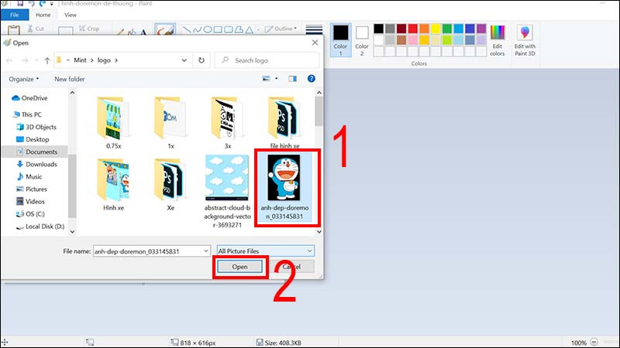The width and height of the screenshot is (620, 348).
Task: Toggle the preview pane icon
Action: pos(292,79)
